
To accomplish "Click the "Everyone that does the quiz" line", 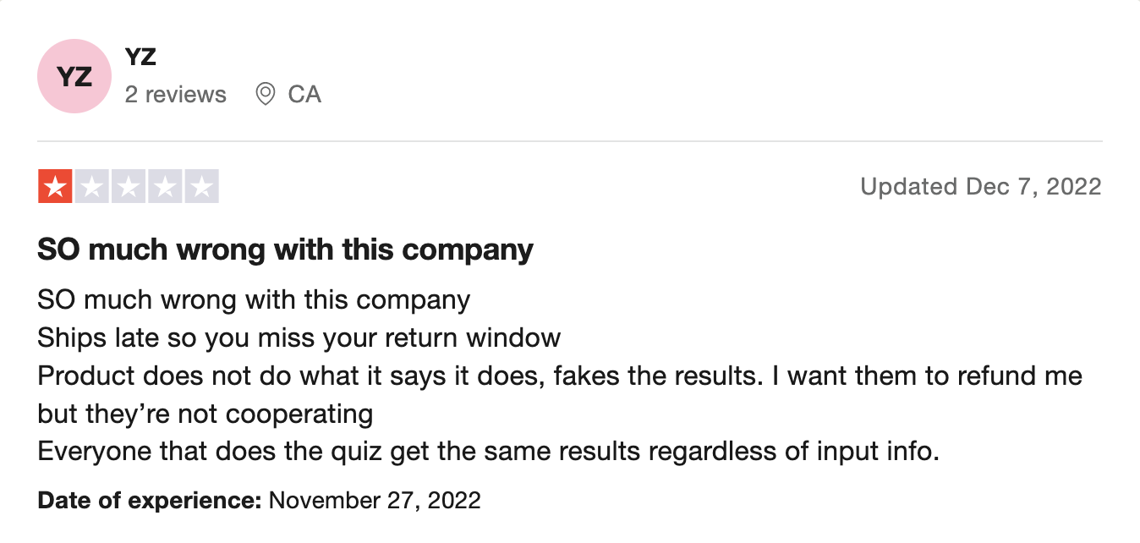I will coord(488,451).
